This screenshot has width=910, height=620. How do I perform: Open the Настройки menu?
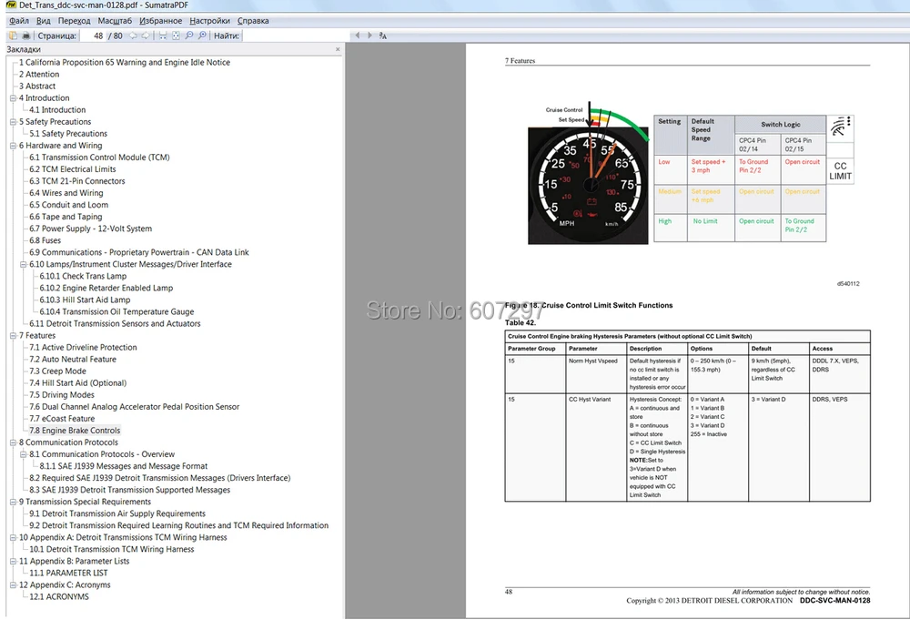[209, 20]
